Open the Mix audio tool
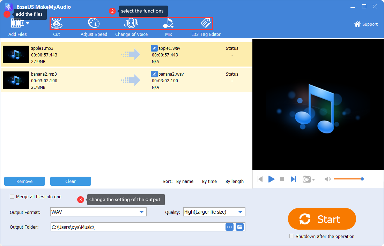This screenshot has height=246, width=384. coord(169,23)
